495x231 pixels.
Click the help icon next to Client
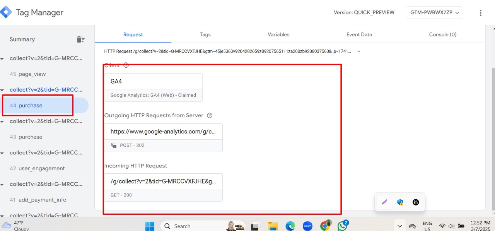[x=126, y=65]
